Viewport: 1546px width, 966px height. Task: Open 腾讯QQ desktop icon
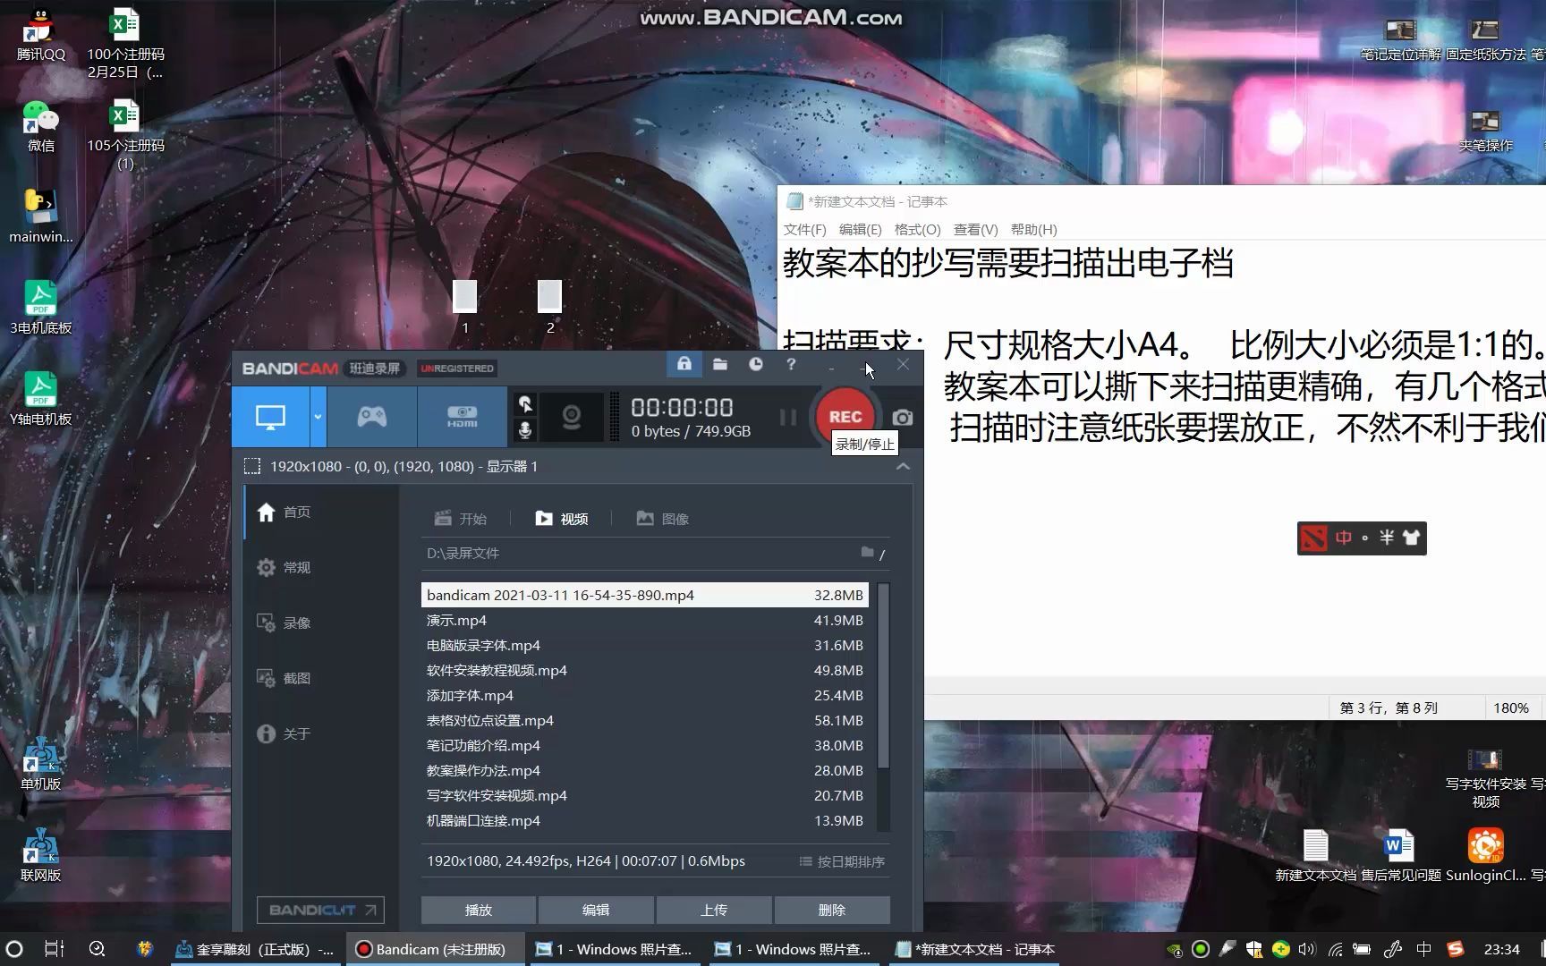[x=40, y=36]
